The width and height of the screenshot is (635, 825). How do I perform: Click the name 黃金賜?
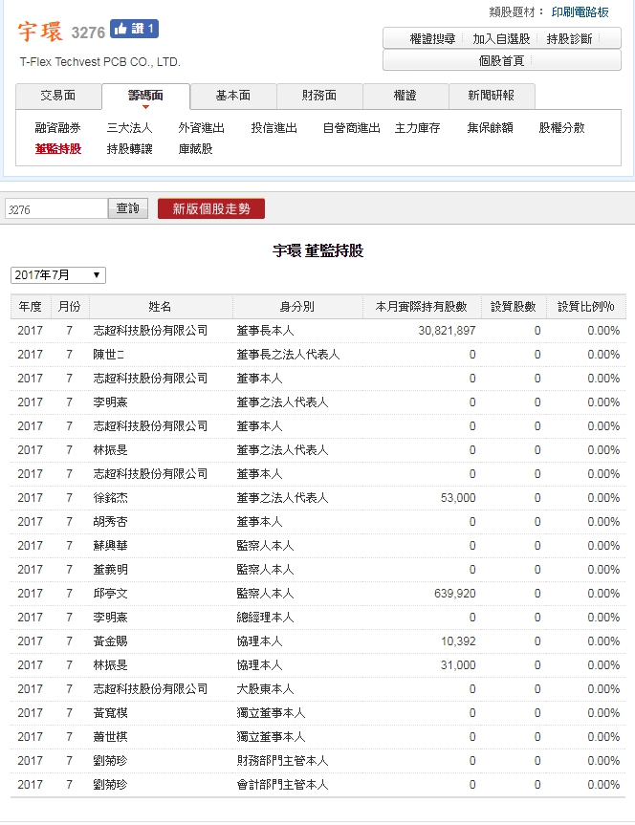click(111, 641)
